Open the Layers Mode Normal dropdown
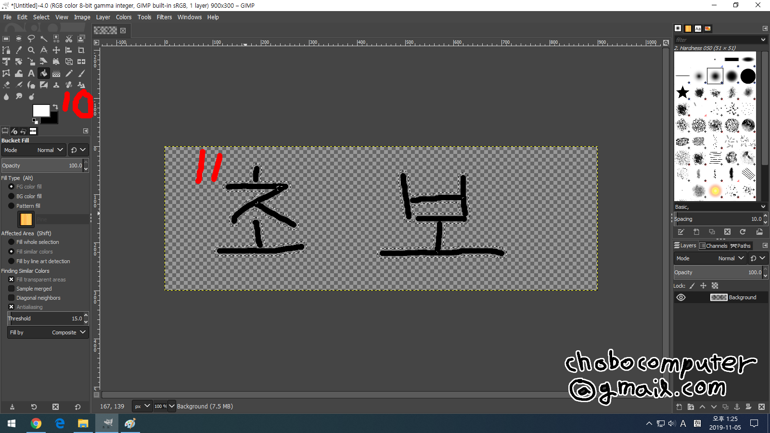The width and height of the screenshot is (770, 433). pos(710,258)
